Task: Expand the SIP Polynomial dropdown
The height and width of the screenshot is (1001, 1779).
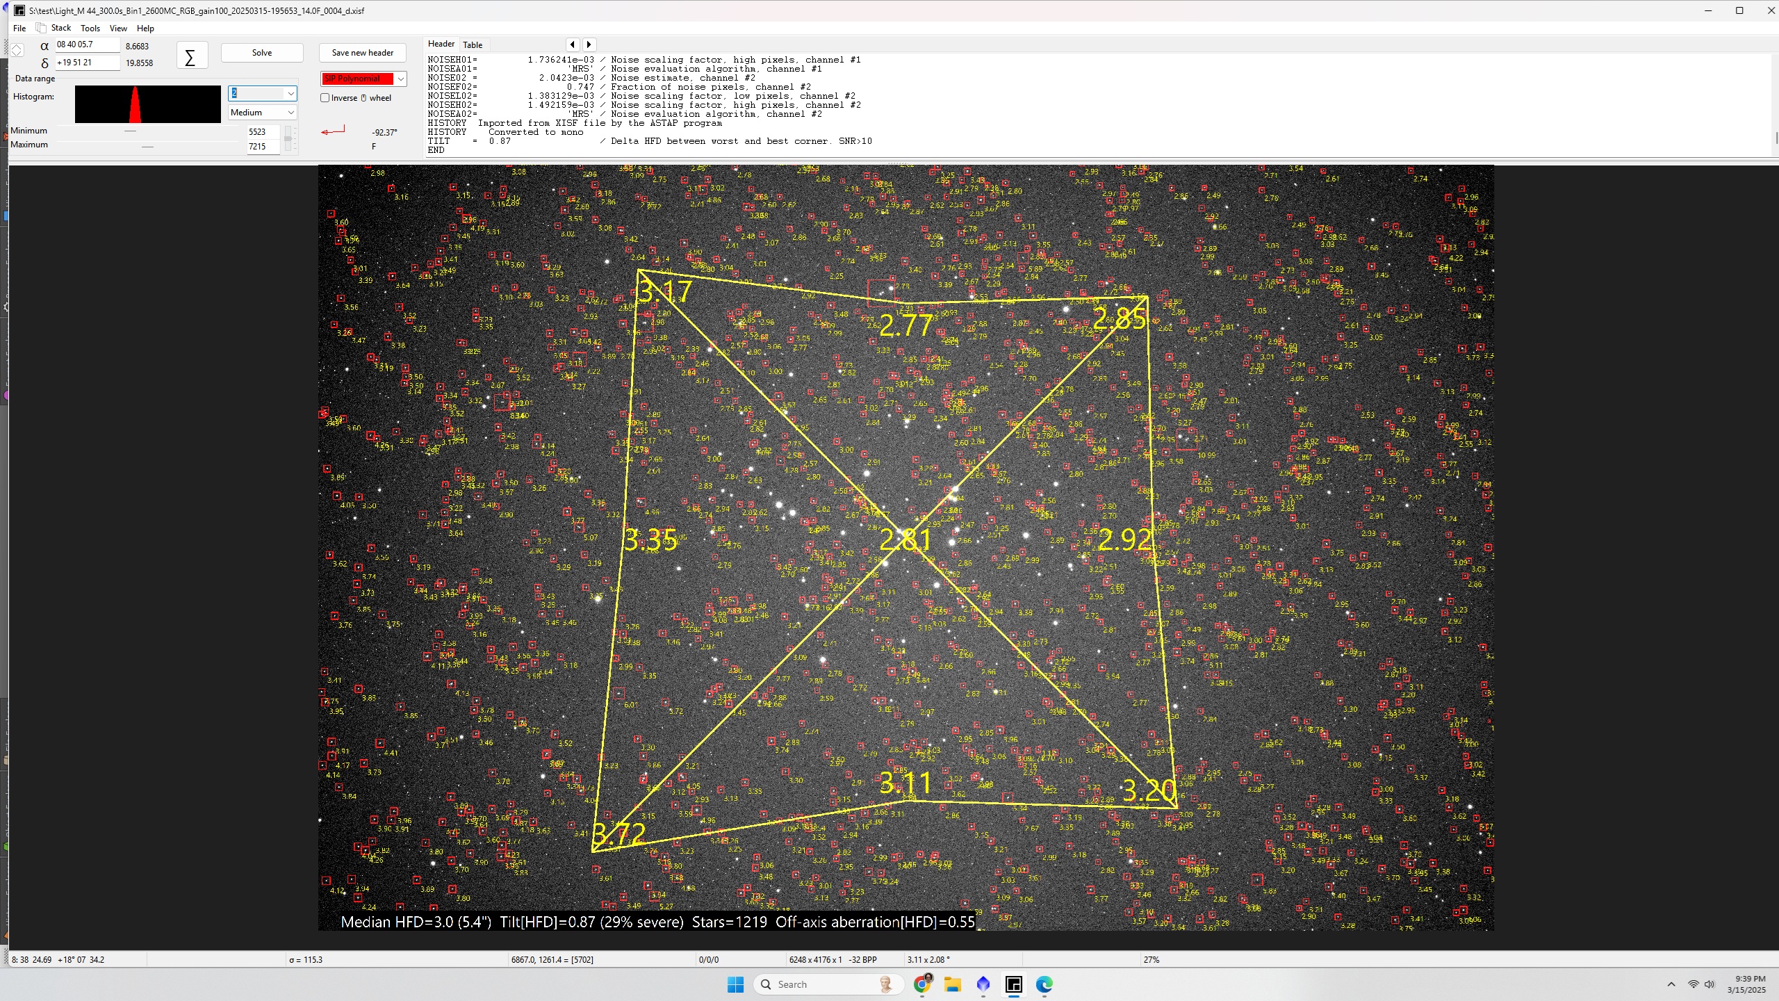Action: coord(363,79)
